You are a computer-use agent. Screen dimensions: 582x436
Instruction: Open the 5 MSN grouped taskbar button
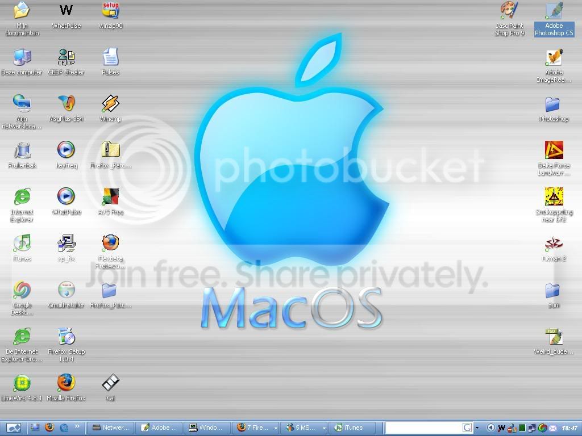click(304, 428)
